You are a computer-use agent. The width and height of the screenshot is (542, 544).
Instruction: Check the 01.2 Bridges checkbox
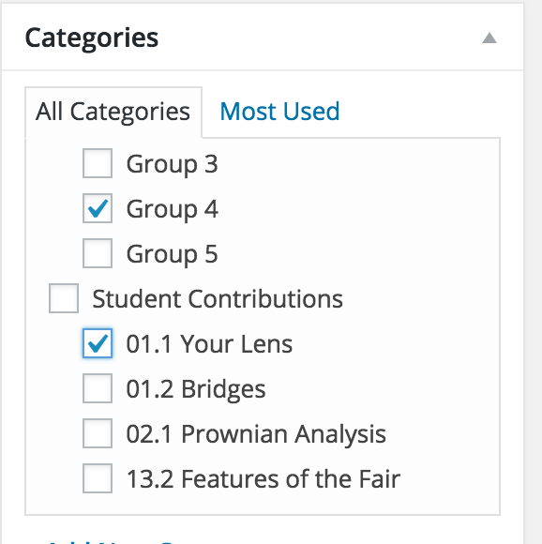tap(98, 388)
